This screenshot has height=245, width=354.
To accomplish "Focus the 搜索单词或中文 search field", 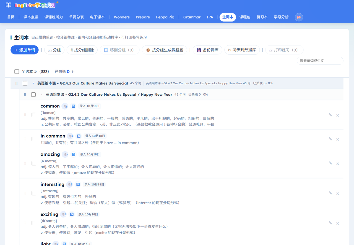I will pos(320,61).
